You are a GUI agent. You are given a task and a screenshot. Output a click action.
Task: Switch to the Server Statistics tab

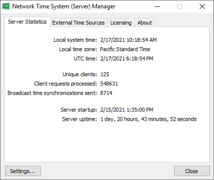coord(27,22)
